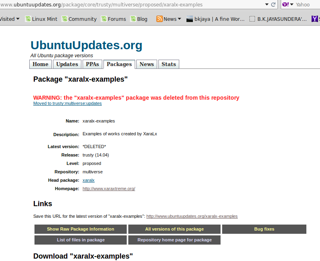
Task: Click All versions of this package
Action: pos(174,229)
